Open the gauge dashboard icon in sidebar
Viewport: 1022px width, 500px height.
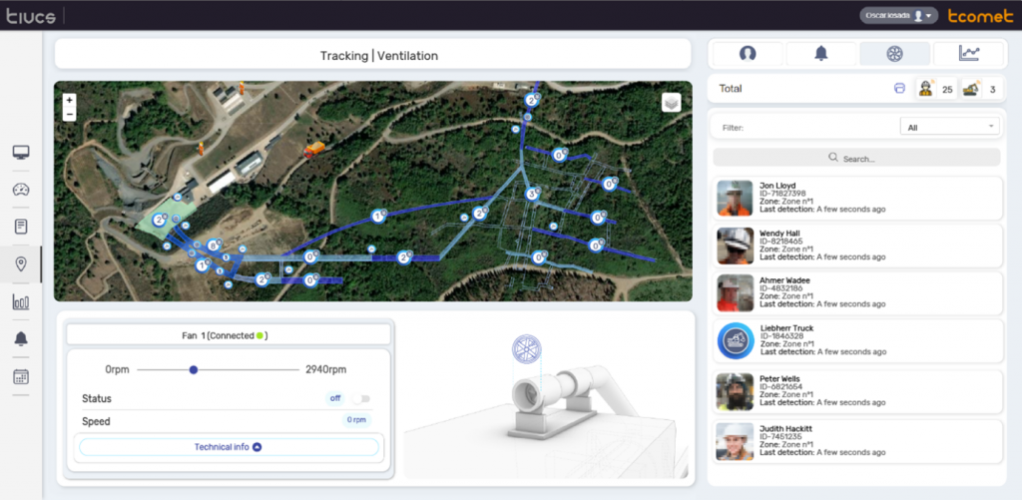tap(20, 190)
